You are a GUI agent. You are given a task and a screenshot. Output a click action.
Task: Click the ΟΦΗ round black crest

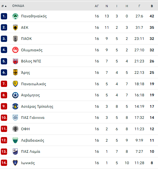click(x=15, y=129)
